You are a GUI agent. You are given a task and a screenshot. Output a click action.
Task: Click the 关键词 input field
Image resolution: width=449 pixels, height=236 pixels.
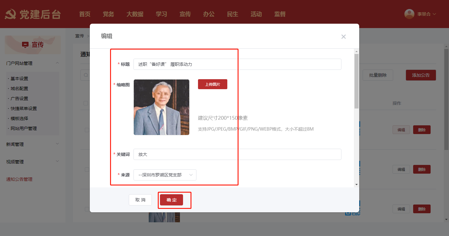pos(237,154)
